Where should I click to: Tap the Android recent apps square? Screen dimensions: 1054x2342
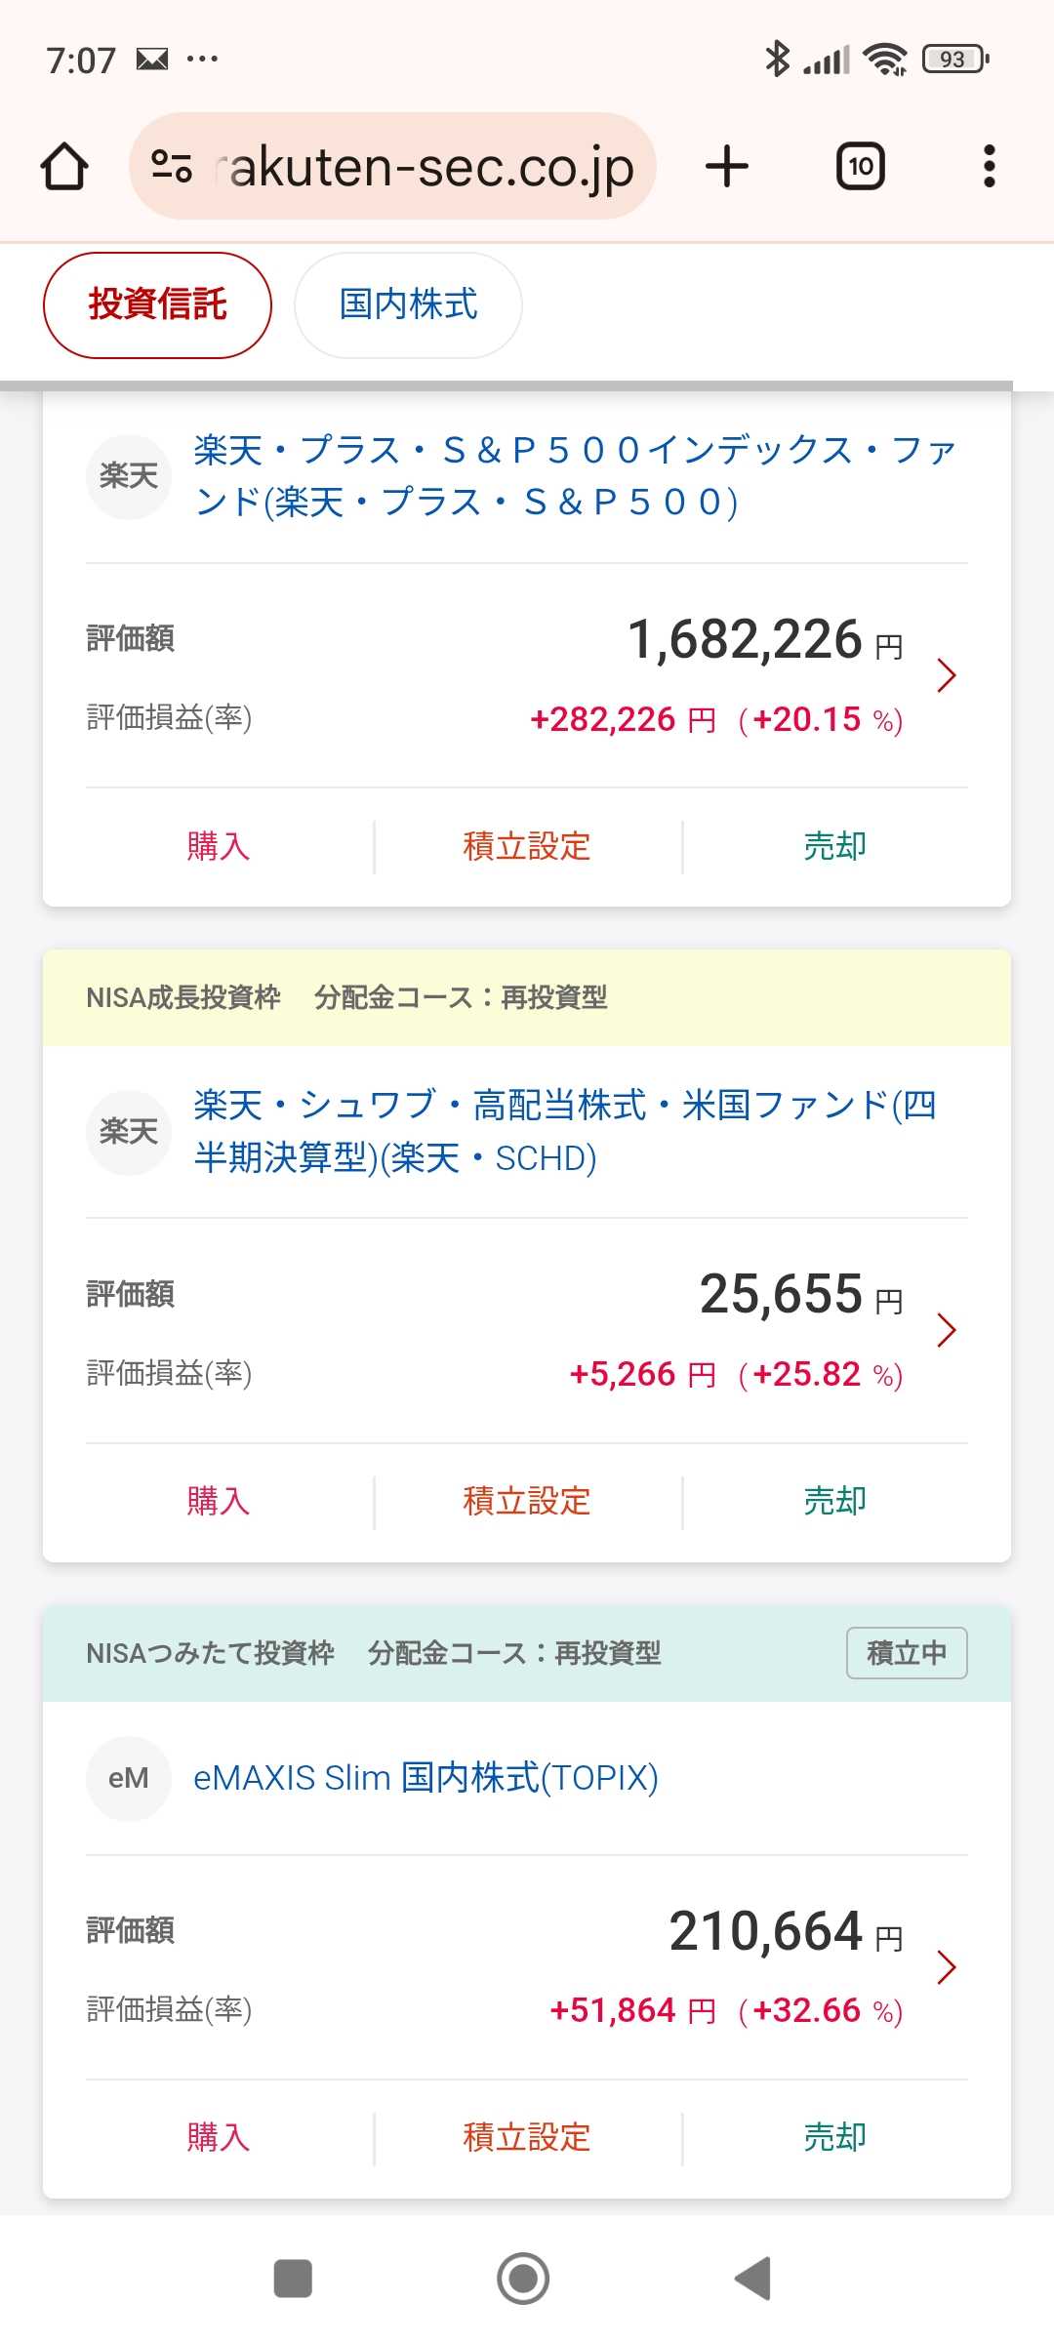(293, 2279)
